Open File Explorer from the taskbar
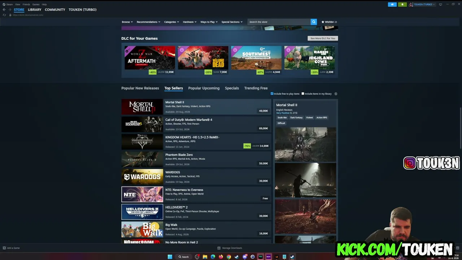 pos(205,257)
